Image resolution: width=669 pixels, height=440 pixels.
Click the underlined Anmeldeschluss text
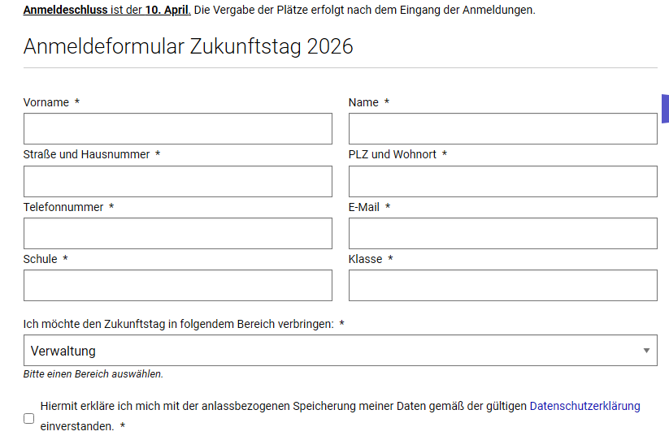click(x=65, y=11)
